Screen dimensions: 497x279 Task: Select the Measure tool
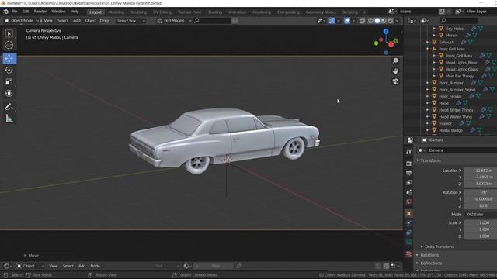tap(9, 119)
